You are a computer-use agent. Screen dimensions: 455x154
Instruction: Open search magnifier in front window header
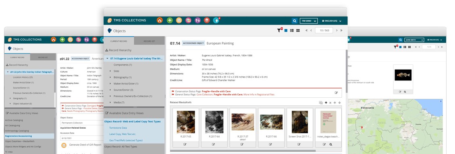pyautogui.click(x=295, y=21)
